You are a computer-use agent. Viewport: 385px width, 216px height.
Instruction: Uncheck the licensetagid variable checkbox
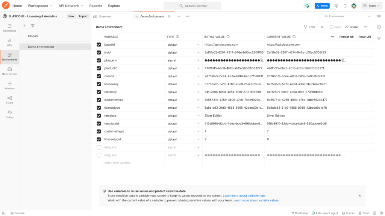pyautogui.click(x=99, y=139)
